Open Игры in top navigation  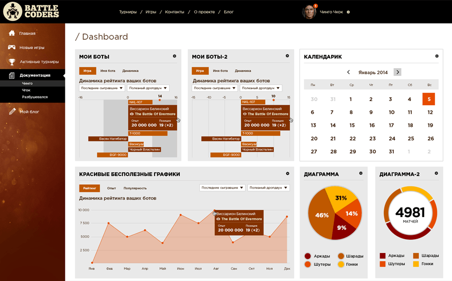coord(151,12)
